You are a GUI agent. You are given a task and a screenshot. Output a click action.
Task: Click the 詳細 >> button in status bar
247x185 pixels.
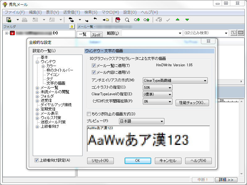226,180
